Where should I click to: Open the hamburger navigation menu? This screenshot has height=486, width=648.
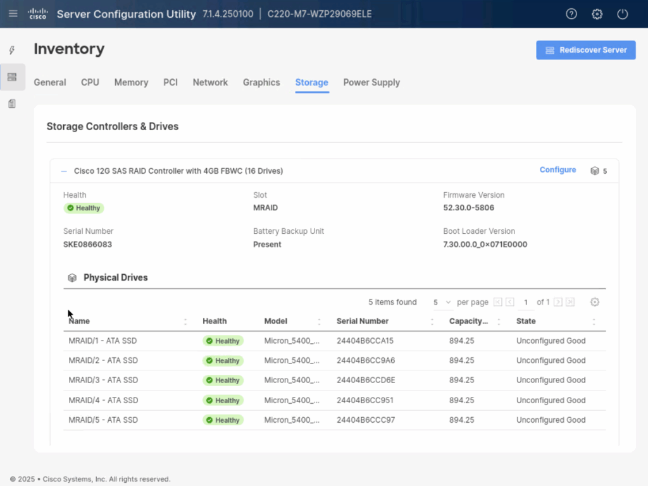point(13,14)
